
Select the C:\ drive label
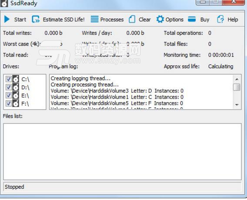[x=25, y=79]
